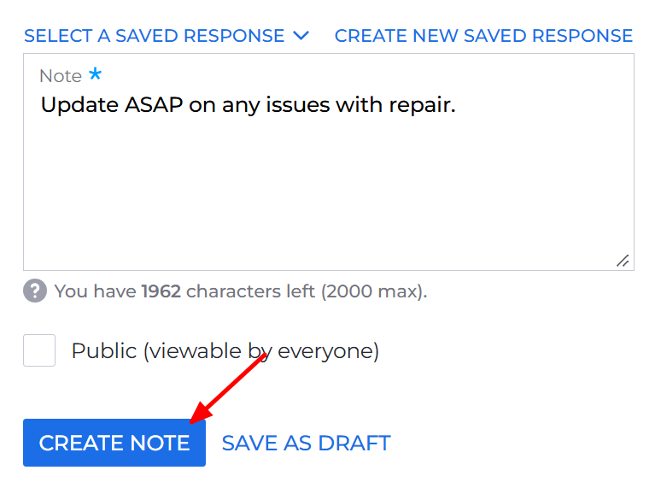Click Create New Saved Response link
This screenshot has height=482, width=661.
pos(483,36)
